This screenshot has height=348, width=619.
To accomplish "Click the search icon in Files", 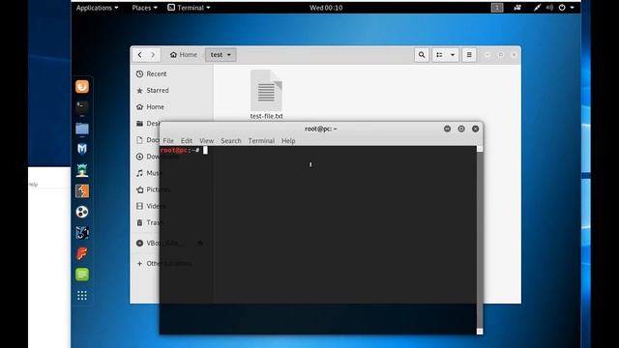I will [x=422, y=55].
